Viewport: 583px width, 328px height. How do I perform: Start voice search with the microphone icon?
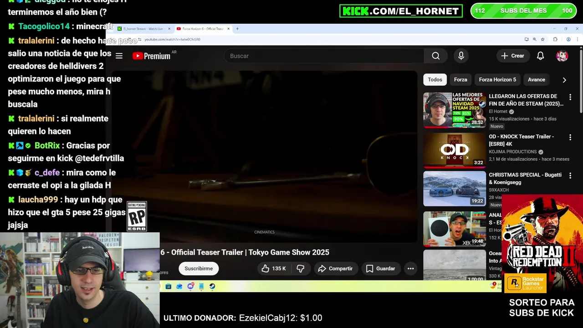coord(461,56)
